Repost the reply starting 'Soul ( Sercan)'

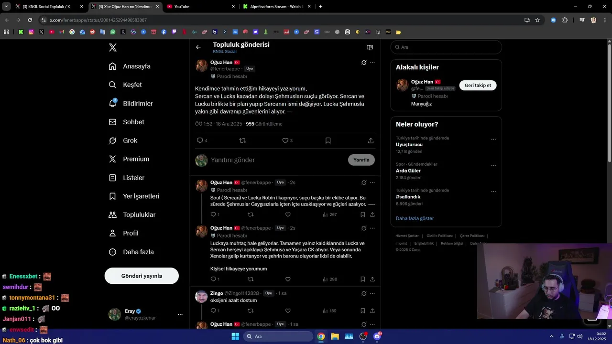tap(251, 215)
